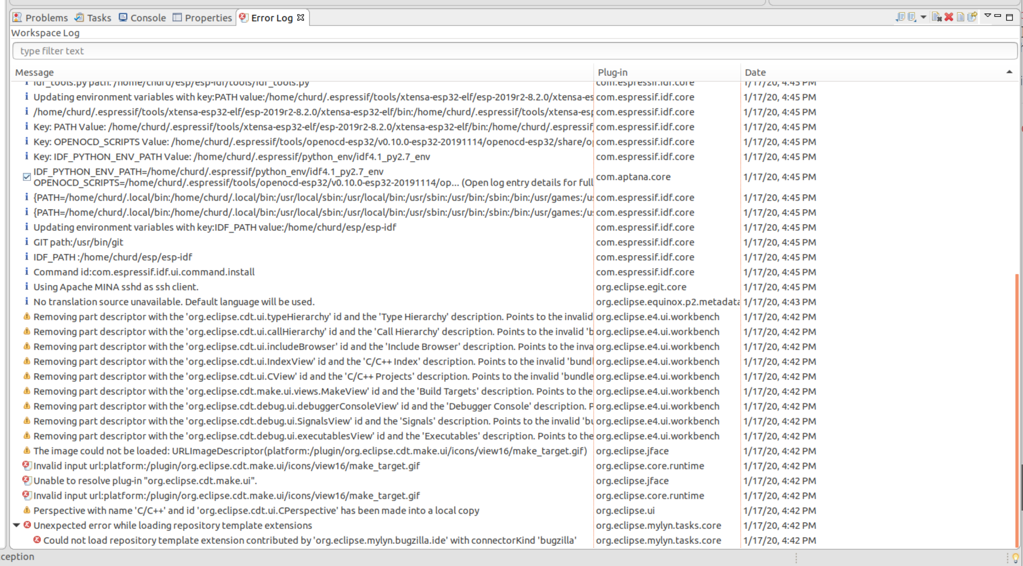The width and height of the screenshot is (1023, 566).
Task: Click the sort direction arrow beside Date
Action: coord(1009,72)
